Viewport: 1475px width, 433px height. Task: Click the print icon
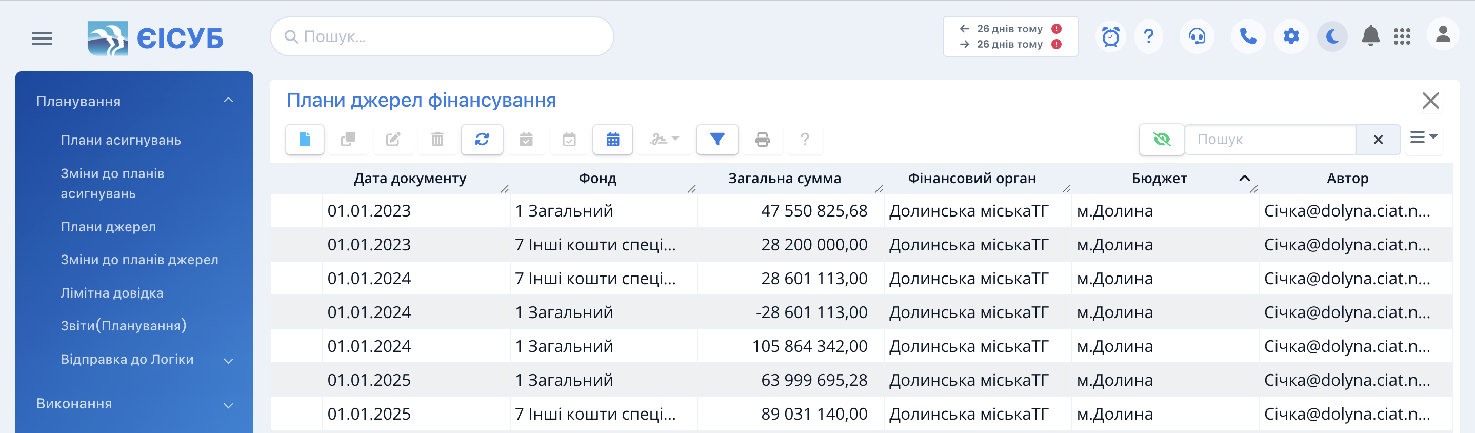point(762,139)
